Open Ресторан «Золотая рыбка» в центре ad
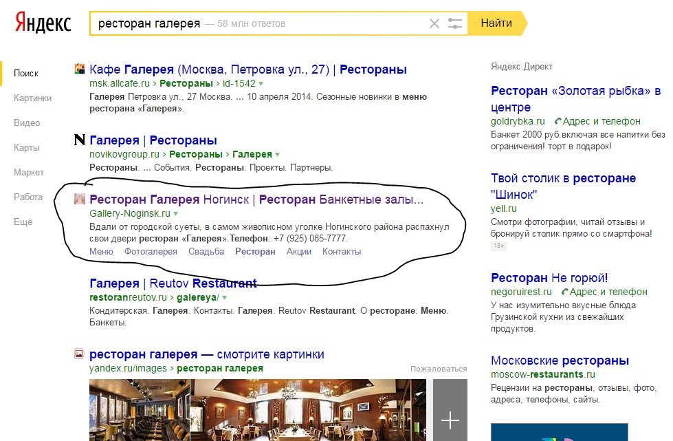 pyautogui.click(x=575, y=99)
